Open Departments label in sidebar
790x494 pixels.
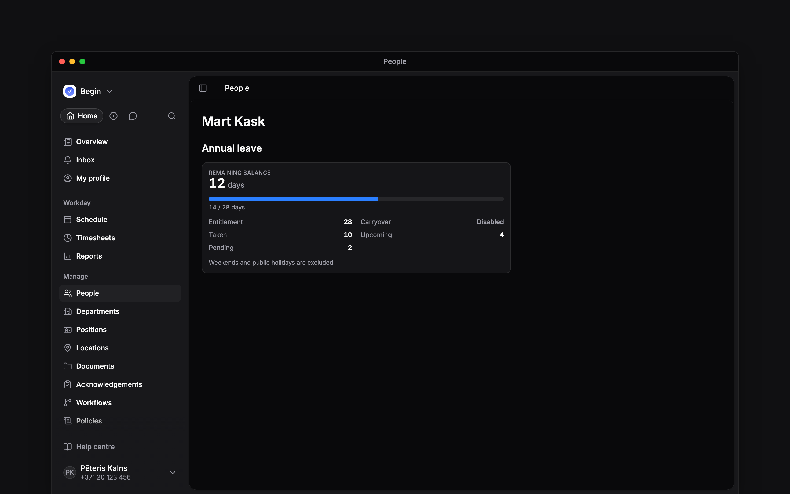pos(98,311)
